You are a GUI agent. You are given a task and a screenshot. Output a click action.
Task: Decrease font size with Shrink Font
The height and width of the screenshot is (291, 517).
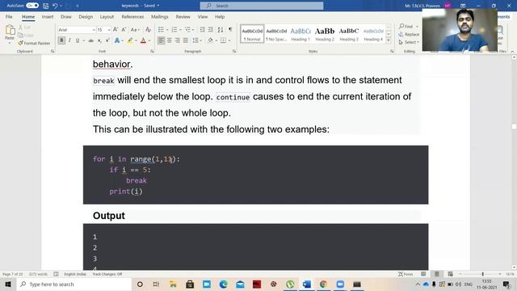click(x=124, y=30)
